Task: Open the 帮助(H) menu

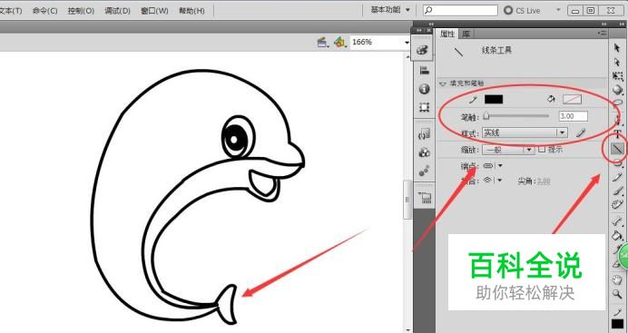Action: (191, 11)
